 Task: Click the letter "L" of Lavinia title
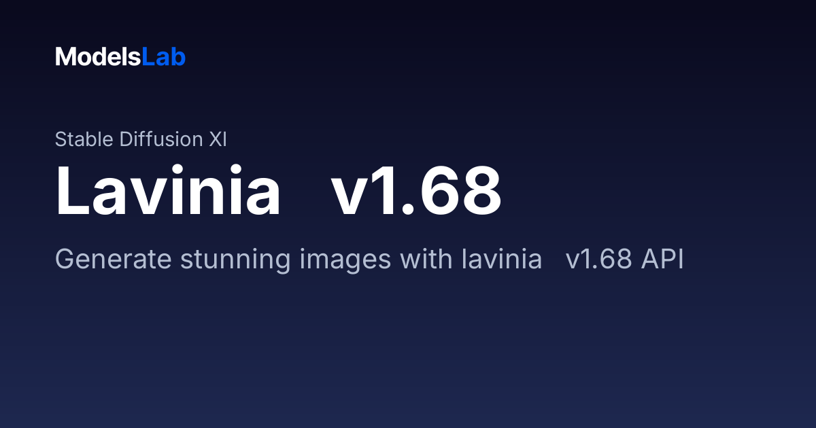[x=71, y=190]
